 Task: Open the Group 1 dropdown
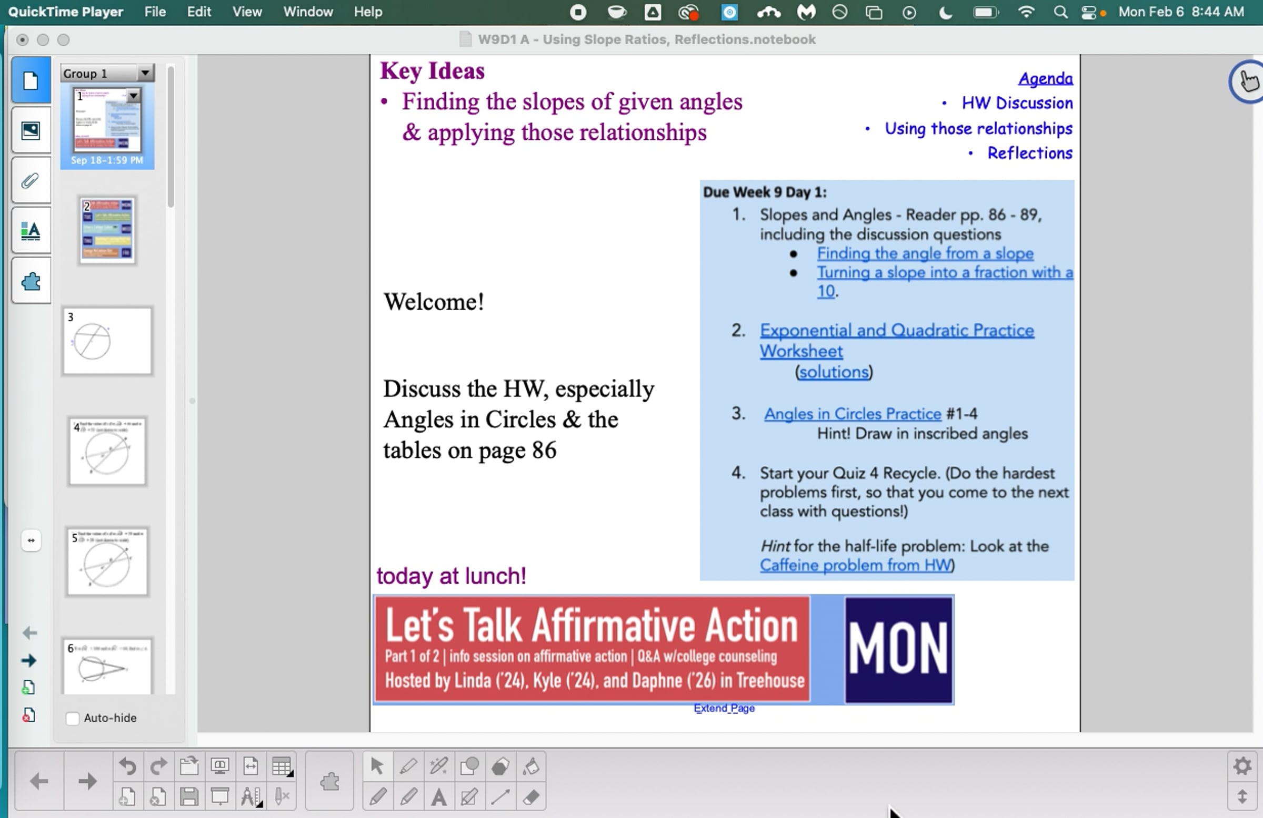[x=145, y=73]
